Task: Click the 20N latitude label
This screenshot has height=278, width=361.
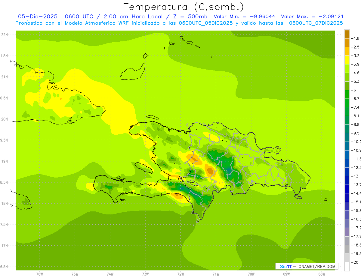Action: coord(5,119)
